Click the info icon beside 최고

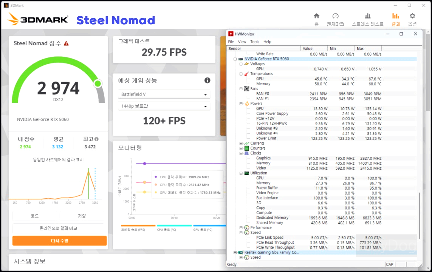pyautogui.click(x=96, y=139)
